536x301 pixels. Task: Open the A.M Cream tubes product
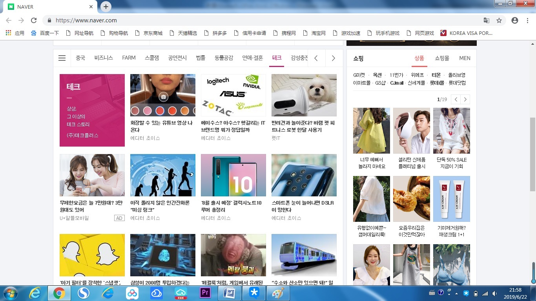(452, 199)
